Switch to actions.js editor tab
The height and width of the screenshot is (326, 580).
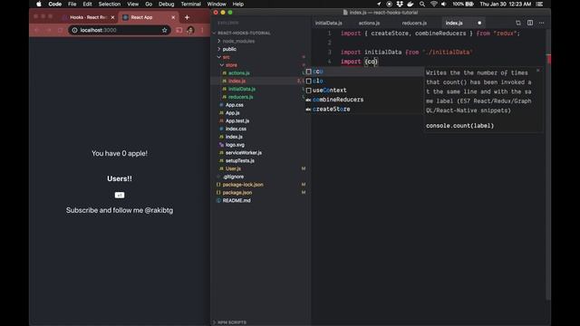(x=369, y=23)
